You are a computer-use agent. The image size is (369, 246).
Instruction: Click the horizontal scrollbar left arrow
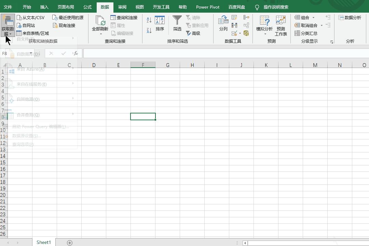point(245,243)
